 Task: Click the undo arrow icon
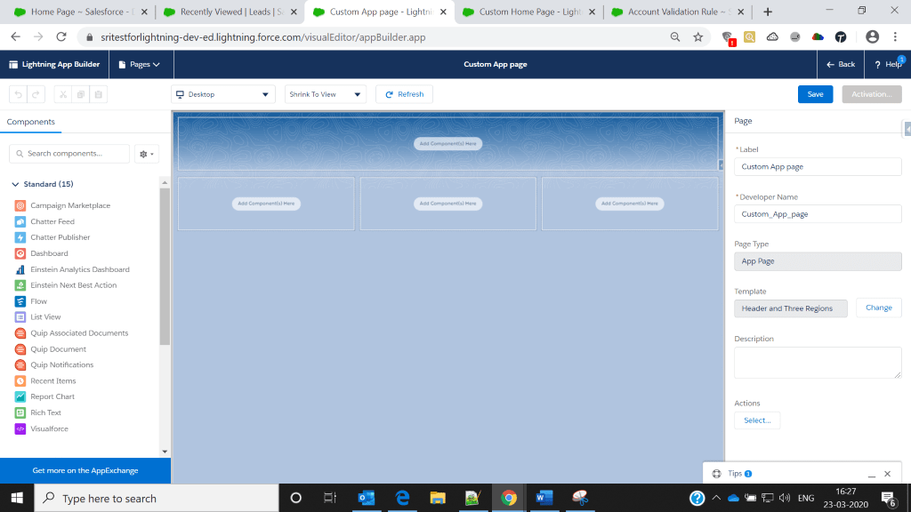tap(18, 94)
